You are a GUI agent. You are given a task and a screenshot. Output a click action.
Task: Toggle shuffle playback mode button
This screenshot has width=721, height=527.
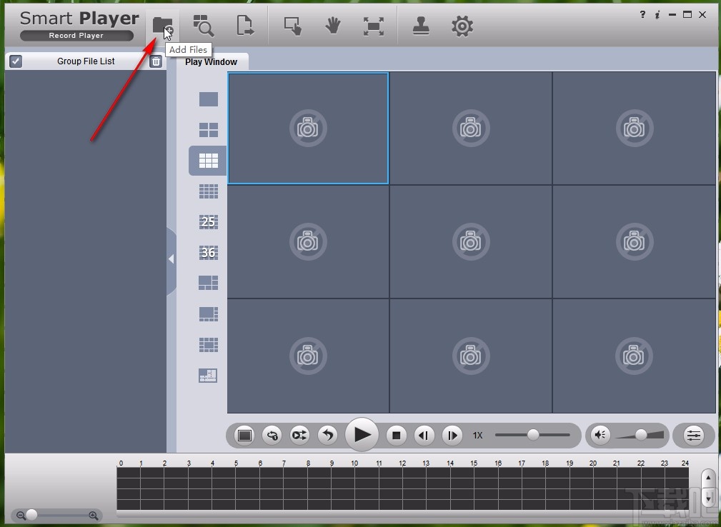299,435
